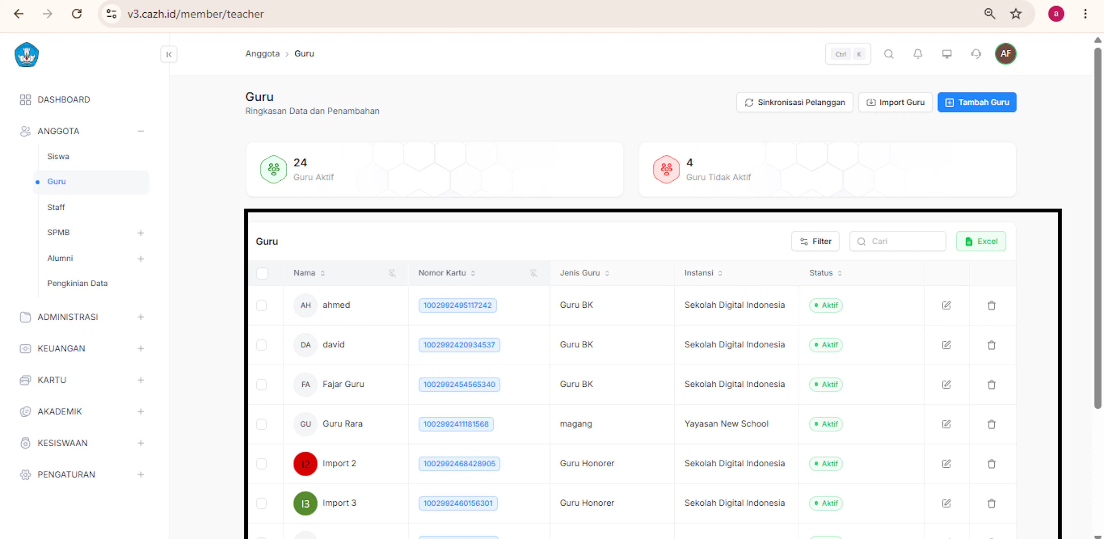Edit the ahmed teacher row
The height and width of the screenshot is (539, 1104).
pos(946,306)
